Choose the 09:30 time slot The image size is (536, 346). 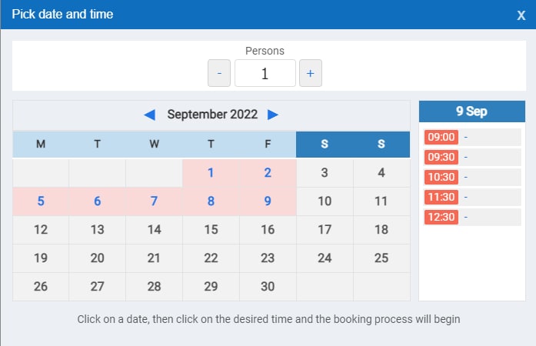[x=441, y=157]
